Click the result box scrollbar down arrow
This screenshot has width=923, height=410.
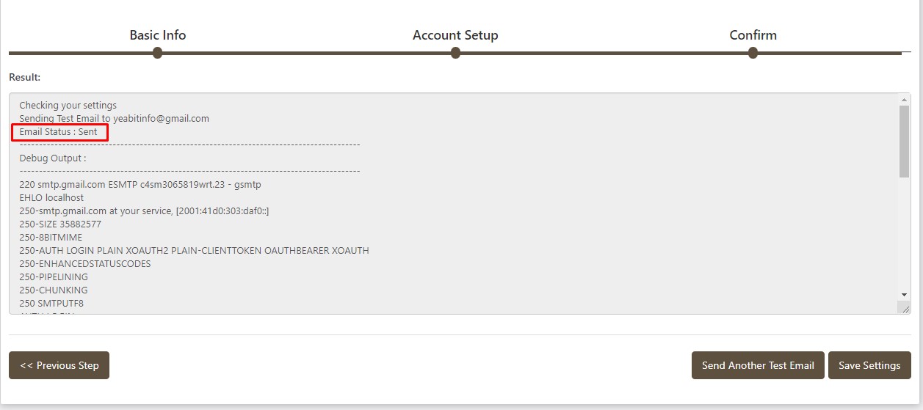pos(904,295)
